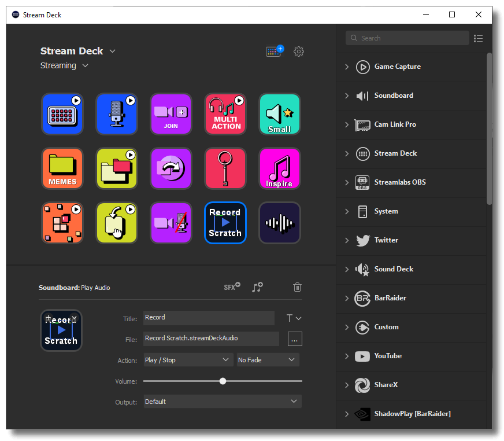Open the Stream Deck store icon

point(275,51)
